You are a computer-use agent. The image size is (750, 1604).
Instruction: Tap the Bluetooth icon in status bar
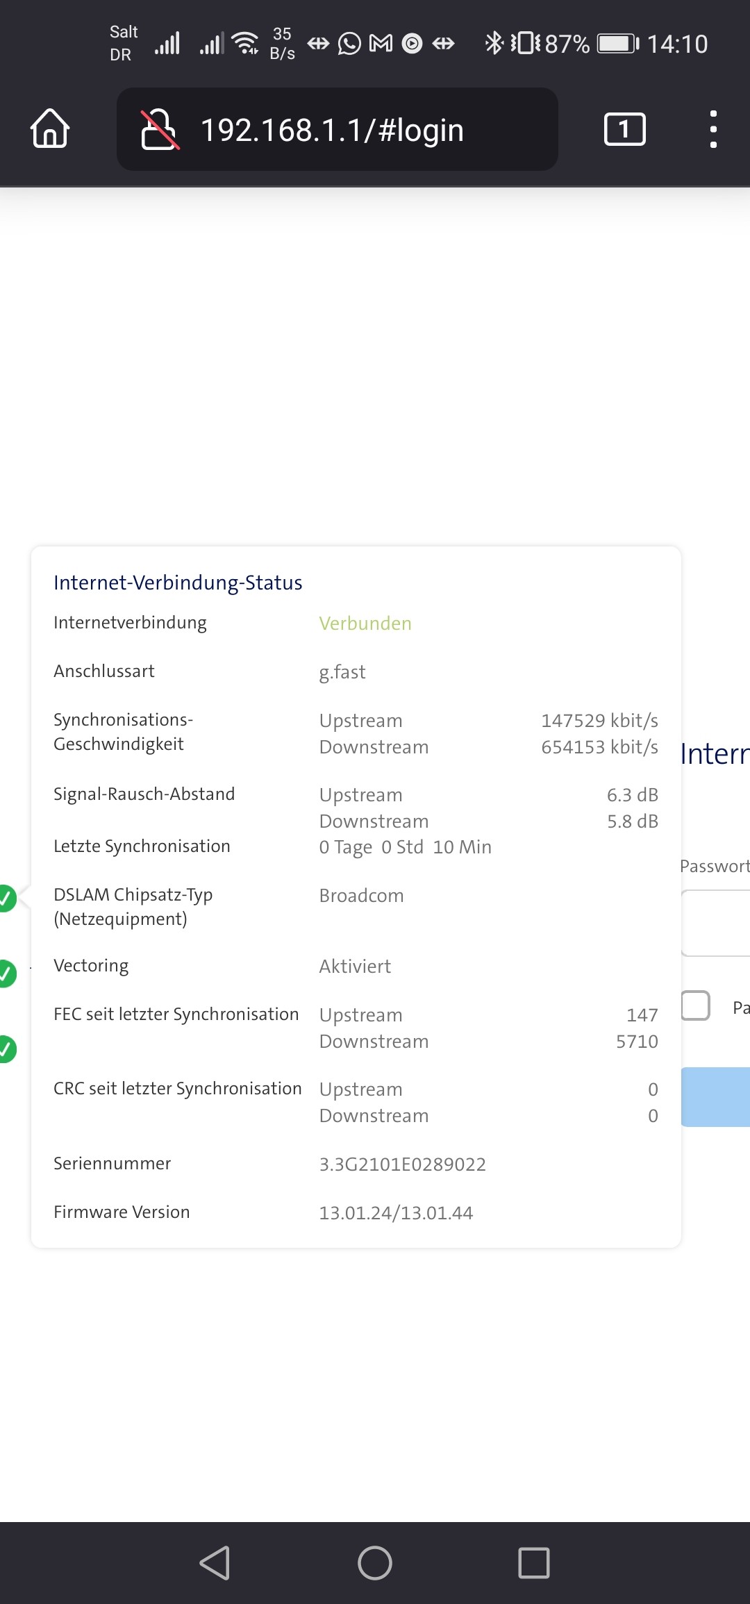point(494,43)
